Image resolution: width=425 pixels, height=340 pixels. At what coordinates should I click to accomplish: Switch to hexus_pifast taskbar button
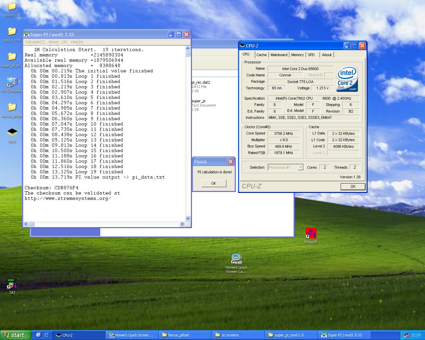coord(185,335)
